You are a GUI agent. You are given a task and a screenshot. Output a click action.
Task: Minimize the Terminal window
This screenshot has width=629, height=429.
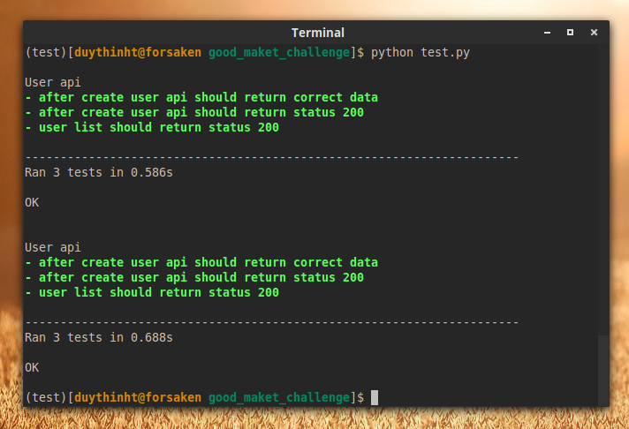[x=547, y=33]
